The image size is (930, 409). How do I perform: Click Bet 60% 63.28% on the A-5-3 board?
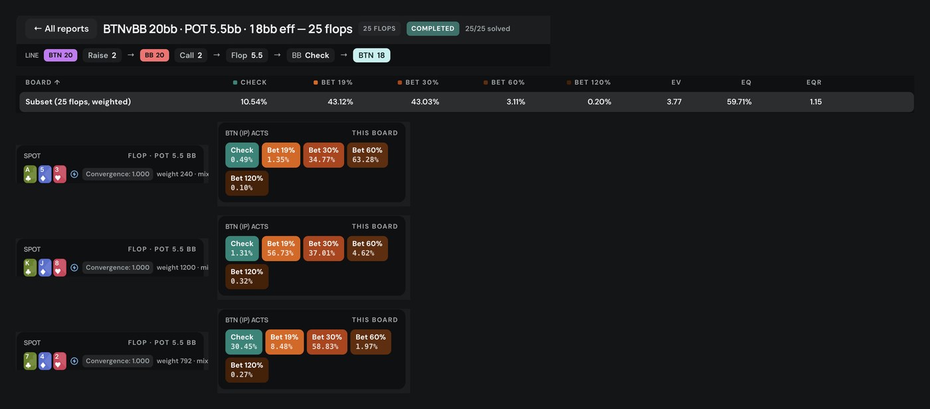pyautogui.click(x=367, y=155)
